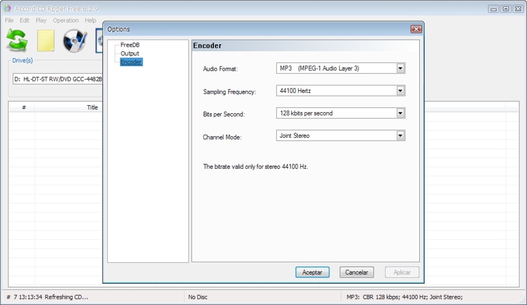Click the Encoder panel heading
The image size is (527, 305).
tap(207, 46)
